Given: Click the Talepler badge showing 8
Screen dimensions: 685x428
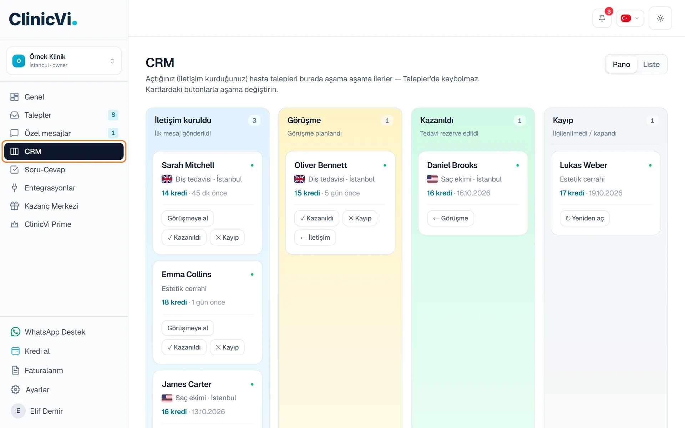Looking at the screenshot, I should 113,115.
